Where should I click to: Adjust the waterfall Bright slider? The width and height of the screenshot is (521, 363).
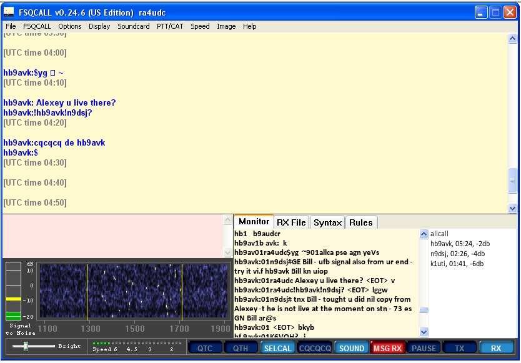pyautogui.click(x=26, y=346)
